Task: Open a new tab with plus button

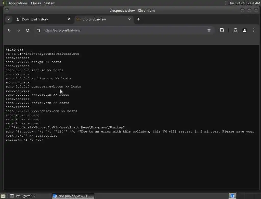Action: tap(138, 19)
